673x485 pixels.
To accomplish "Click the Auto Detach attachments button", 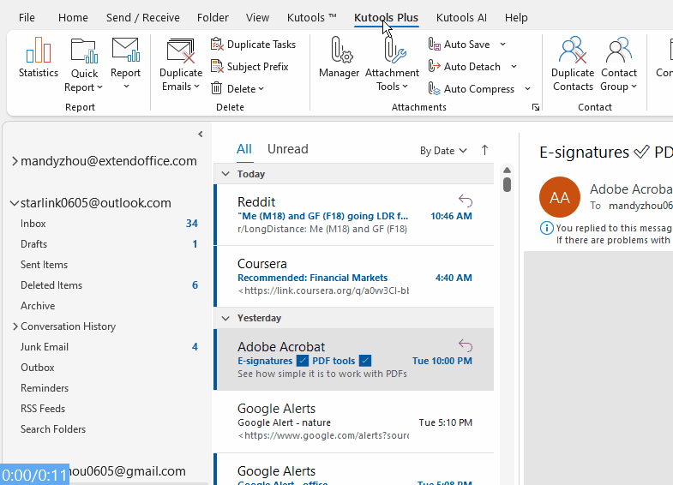I will 465,67.
